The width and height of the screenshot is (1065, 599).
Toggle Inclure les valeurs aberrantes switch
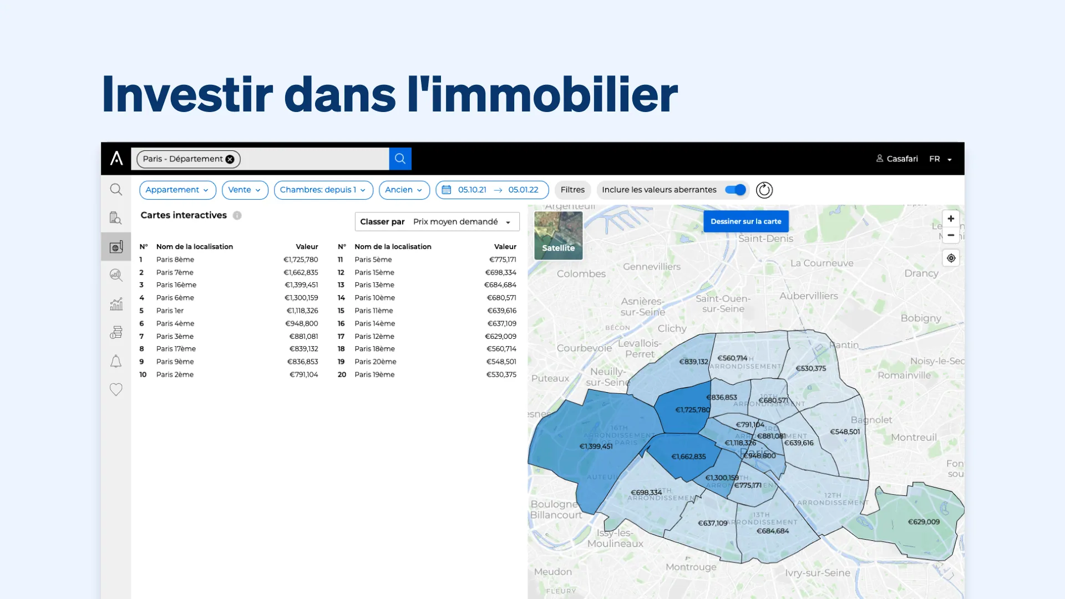(x=736, y=190)
